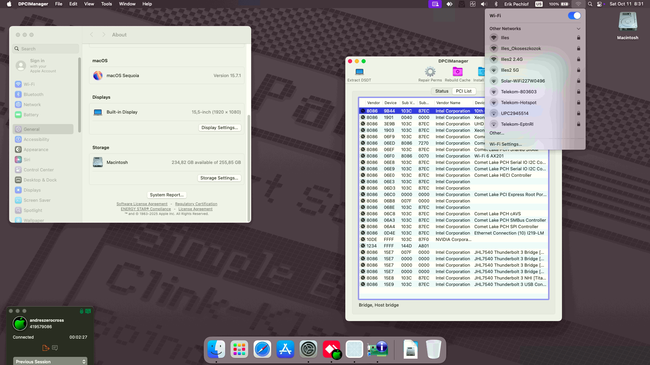This screenshot has width=650, height=365.
Task: Select the NVIDIA Corporation PCI row
Action: (454, 240)
